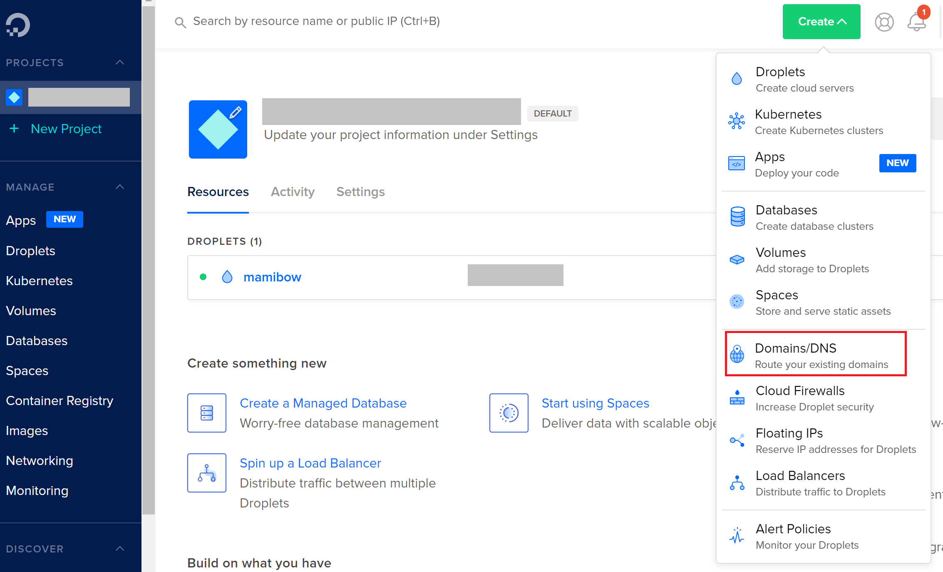Image resolution: width=943 pixels, height=572 pixels.
Task: Click the Managed Database icon tile
Action: pos(207,413)
